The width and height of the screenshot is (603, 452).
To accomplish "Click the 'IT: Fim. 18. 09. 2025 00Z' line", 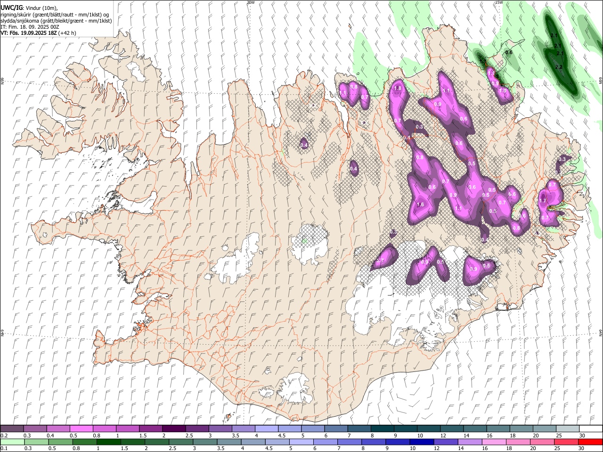I will 30,27.
